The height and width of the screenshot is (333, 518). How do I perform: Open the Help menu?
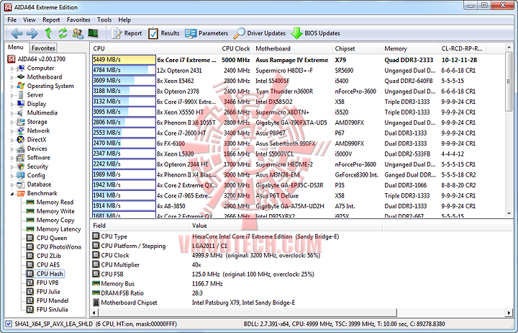(x=124, y=20)
